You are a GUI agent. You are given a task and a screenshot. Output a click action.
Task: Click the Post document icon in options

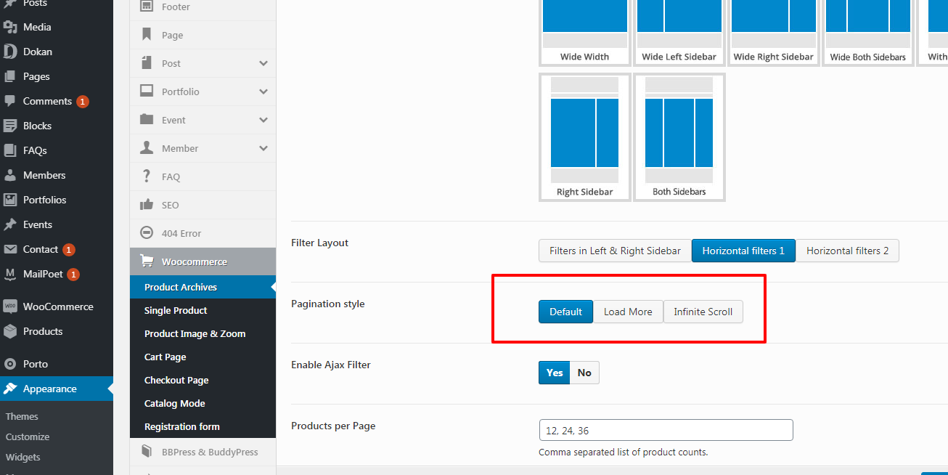coord(147,63)
